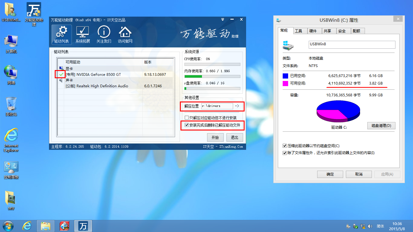Viewport: 413px width, 232px height.
Task: Open the 回收站 desktop icon
Action: coord(11,106)
